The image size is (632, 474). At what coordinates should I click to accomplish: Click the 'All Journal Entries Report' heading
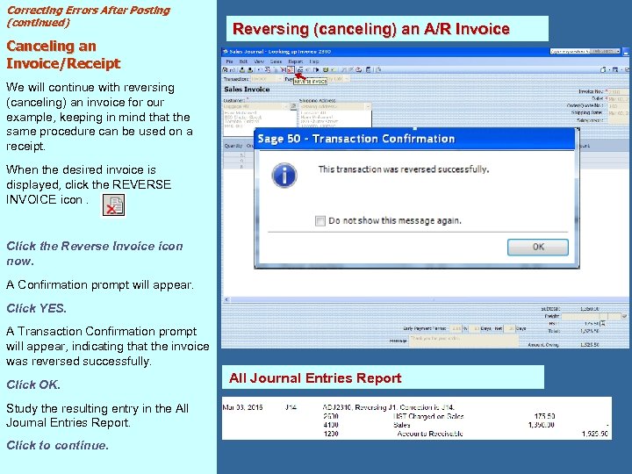coord(315,378)
